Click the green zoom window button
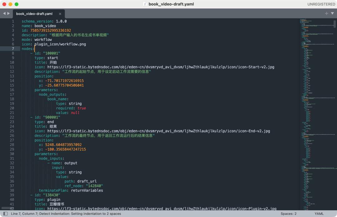This screenshot has width=337, height=217. pos(17,4)
